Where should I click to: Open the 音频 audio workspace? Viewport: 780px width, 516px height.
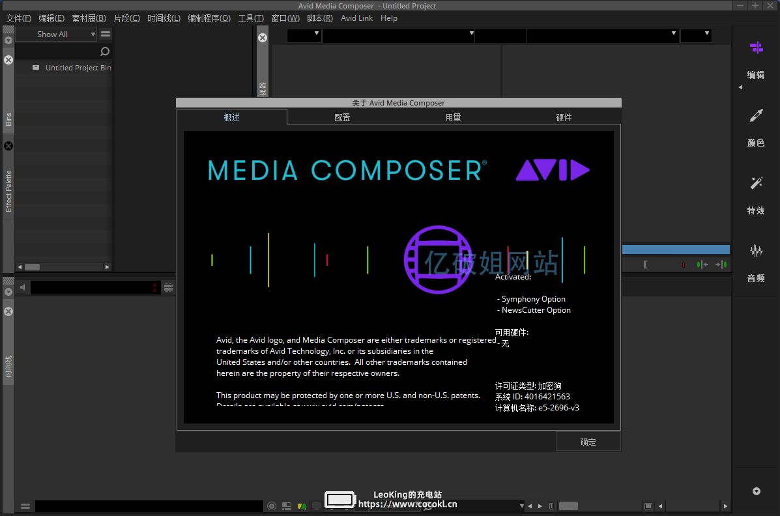point(756,263)
